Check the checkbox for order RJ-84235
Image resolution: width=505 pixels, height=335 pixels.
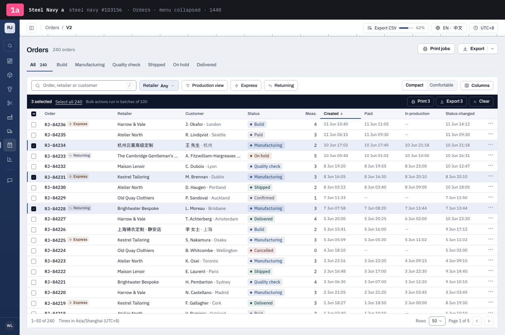point(34,135)
